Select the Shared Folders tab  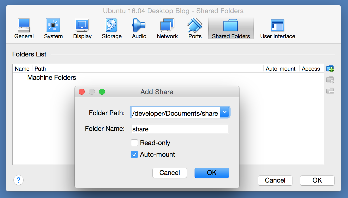(231, 28)
